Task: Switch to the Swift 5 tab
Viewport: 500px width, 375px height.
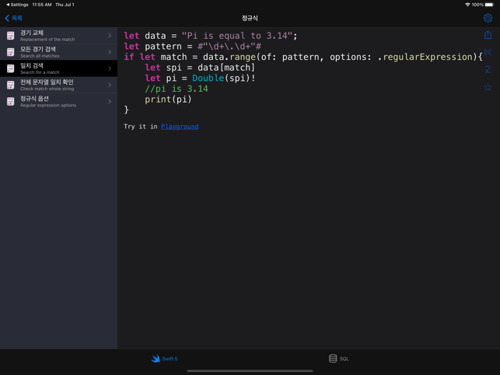Action: (164, 359)
